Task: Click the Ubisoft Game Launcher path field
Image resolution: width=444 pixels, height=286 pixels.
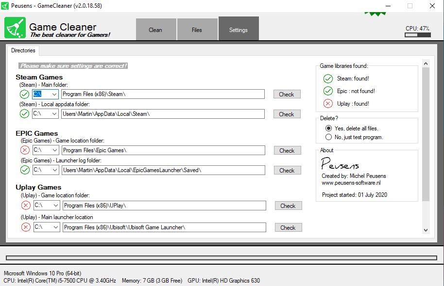Action: (164, 227)
